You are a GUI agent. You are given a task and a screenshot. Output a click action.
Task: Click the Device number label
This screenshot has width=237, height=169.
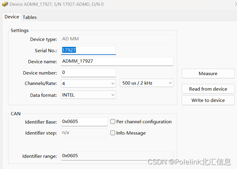point(40,73)
